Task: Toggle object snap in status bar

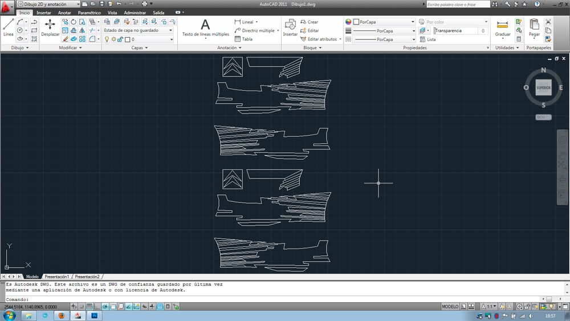Action: tap(113, 306)
